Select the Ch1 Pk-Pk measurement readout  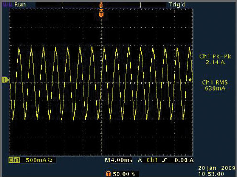215,59
